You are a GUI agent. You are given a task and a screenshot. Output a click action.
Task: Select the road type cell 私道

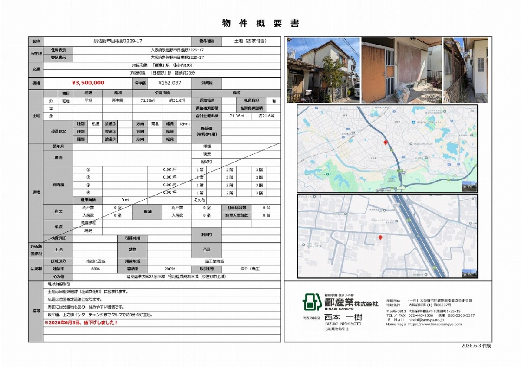click(x=95, y=124)
